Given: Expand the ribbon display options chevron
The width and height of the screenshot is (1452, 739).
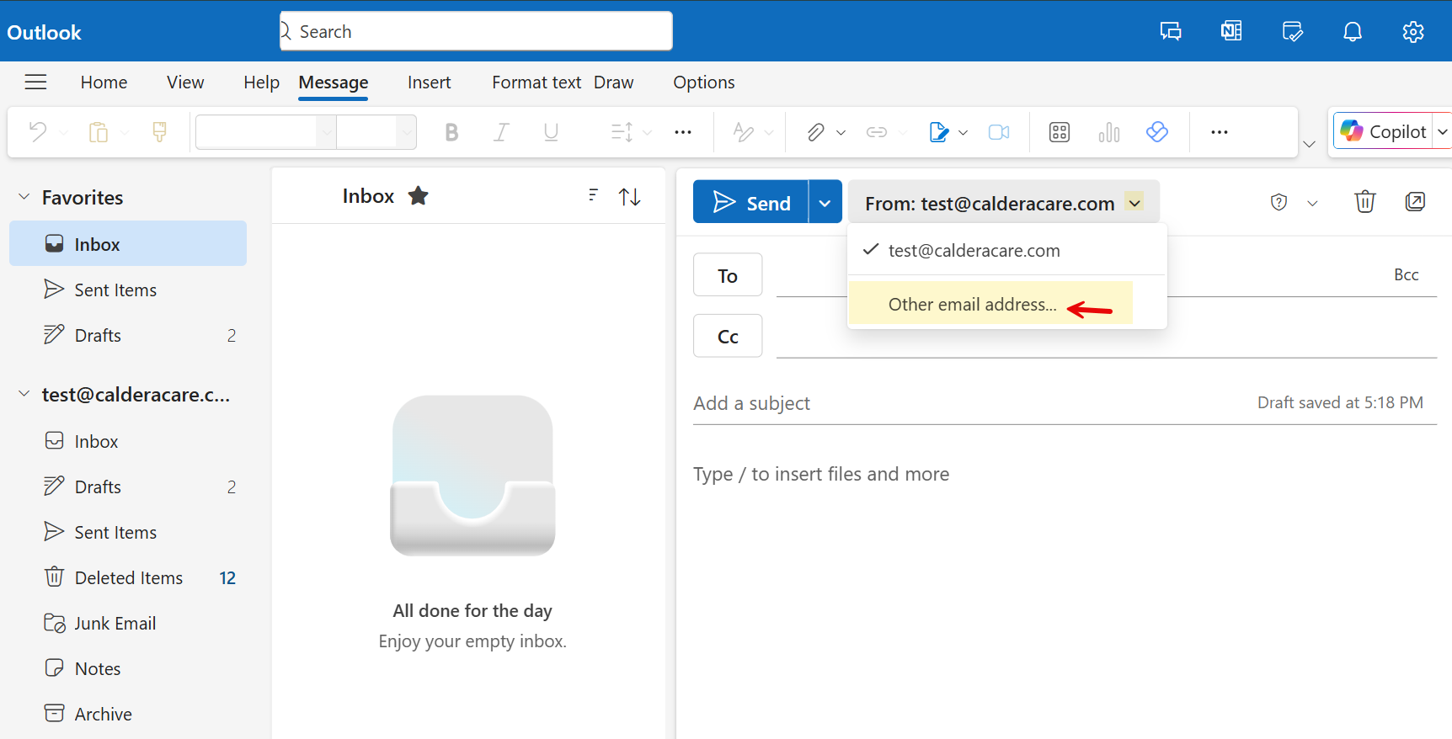Looking at the screenshot, I should (1309, 144).
